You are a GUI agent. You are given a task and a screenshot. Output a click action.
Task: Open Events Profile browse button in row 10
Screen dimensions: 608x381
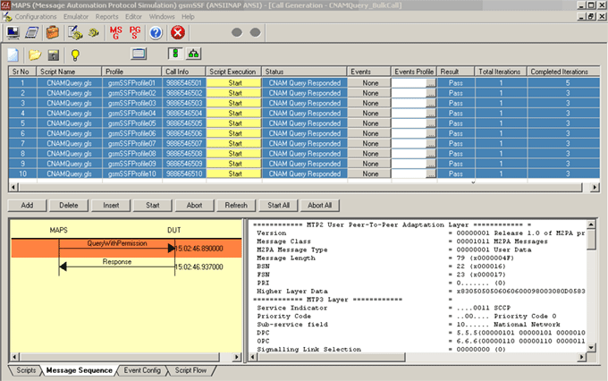430,173
